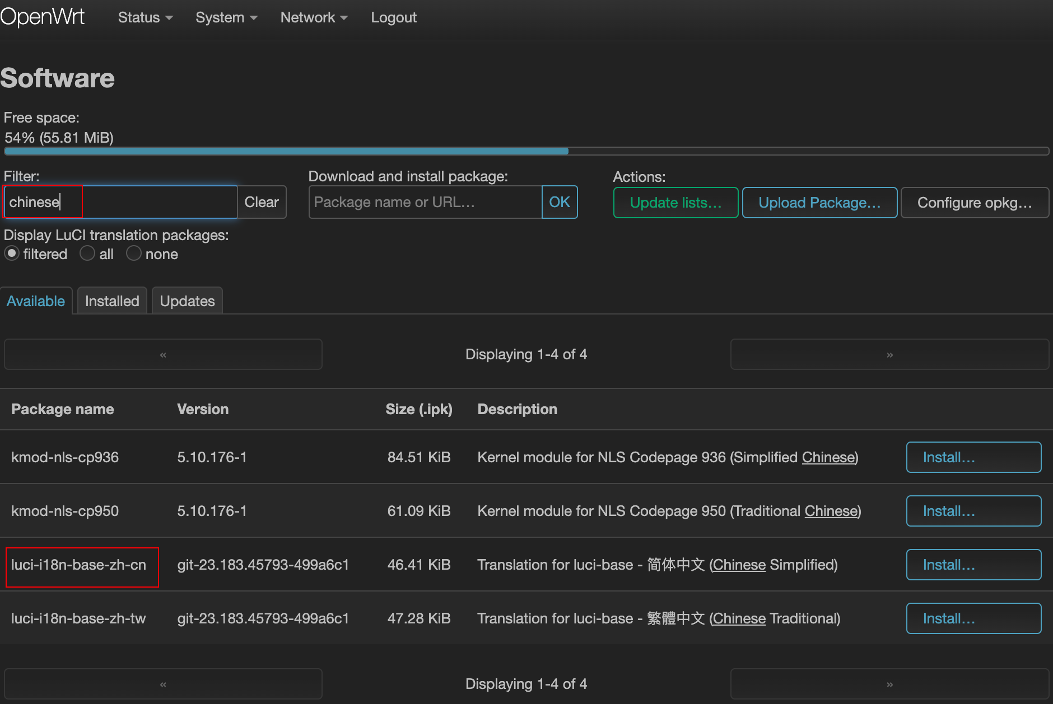
Task: Click package name kmod-nls-cp950
Action: point(65,511)
